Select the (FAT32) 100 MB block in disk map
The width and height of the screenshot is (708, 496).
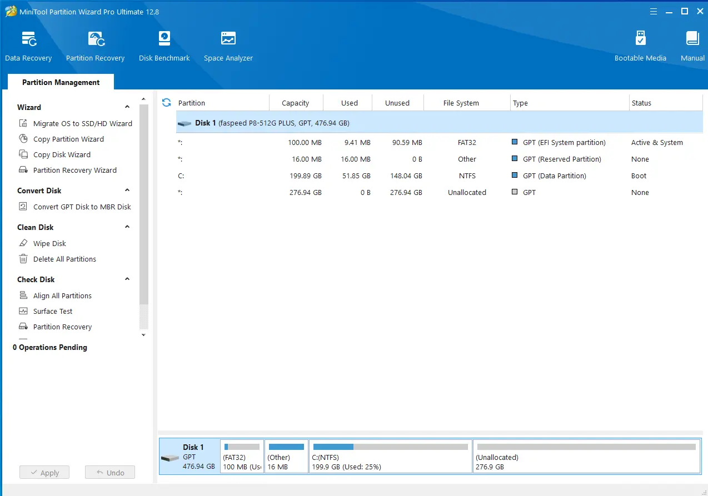click(242, 457)
